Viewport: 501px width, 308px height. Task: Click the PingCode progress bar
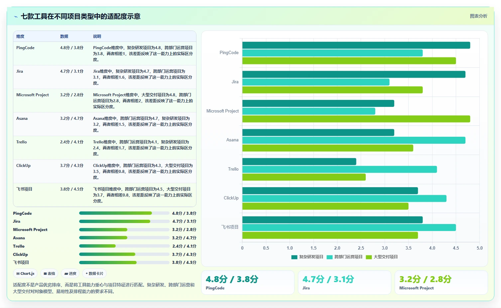(124, 213)
